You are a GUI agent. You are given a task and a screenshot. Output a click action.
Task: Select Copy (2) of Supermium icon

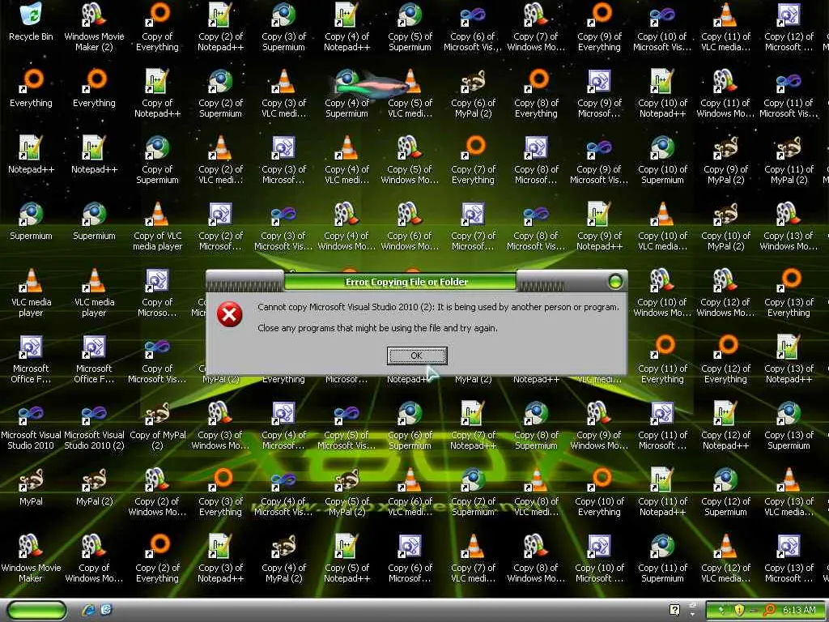pos(220,94)
